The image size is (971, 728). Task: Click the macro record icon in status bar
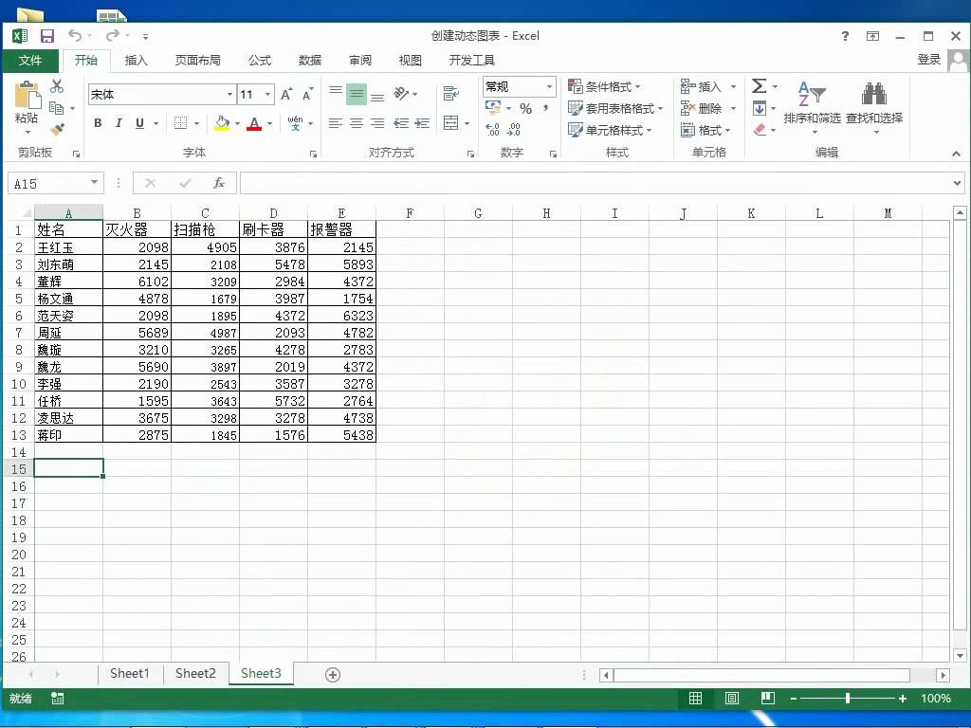point(58,699)
